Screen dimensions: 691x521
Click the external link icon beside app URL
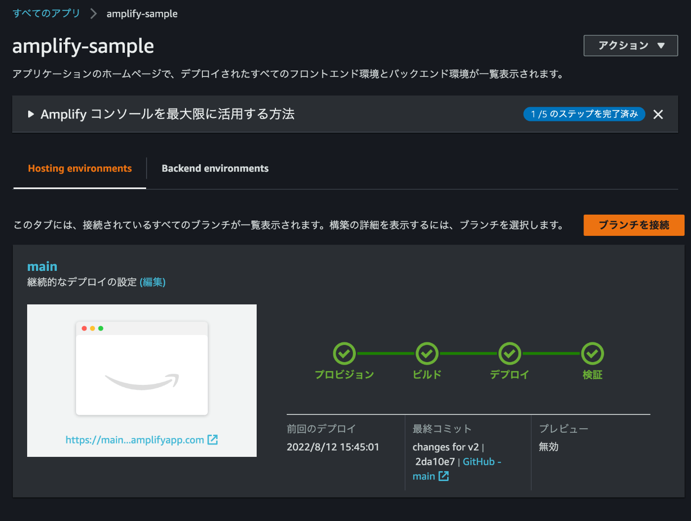212,440
